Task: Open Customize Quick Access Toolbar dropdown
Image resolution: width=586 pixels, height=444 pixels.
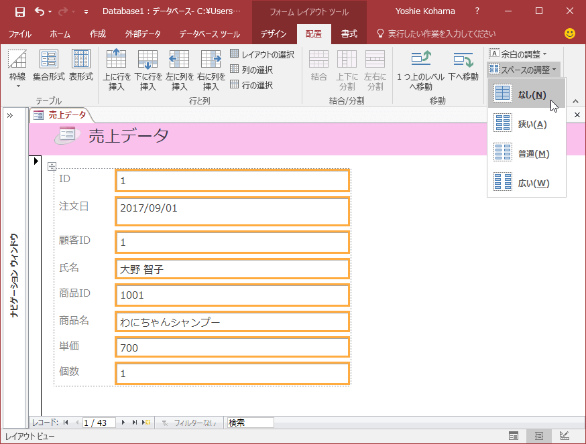Action: pyautogui.click(x=86, y=12)
